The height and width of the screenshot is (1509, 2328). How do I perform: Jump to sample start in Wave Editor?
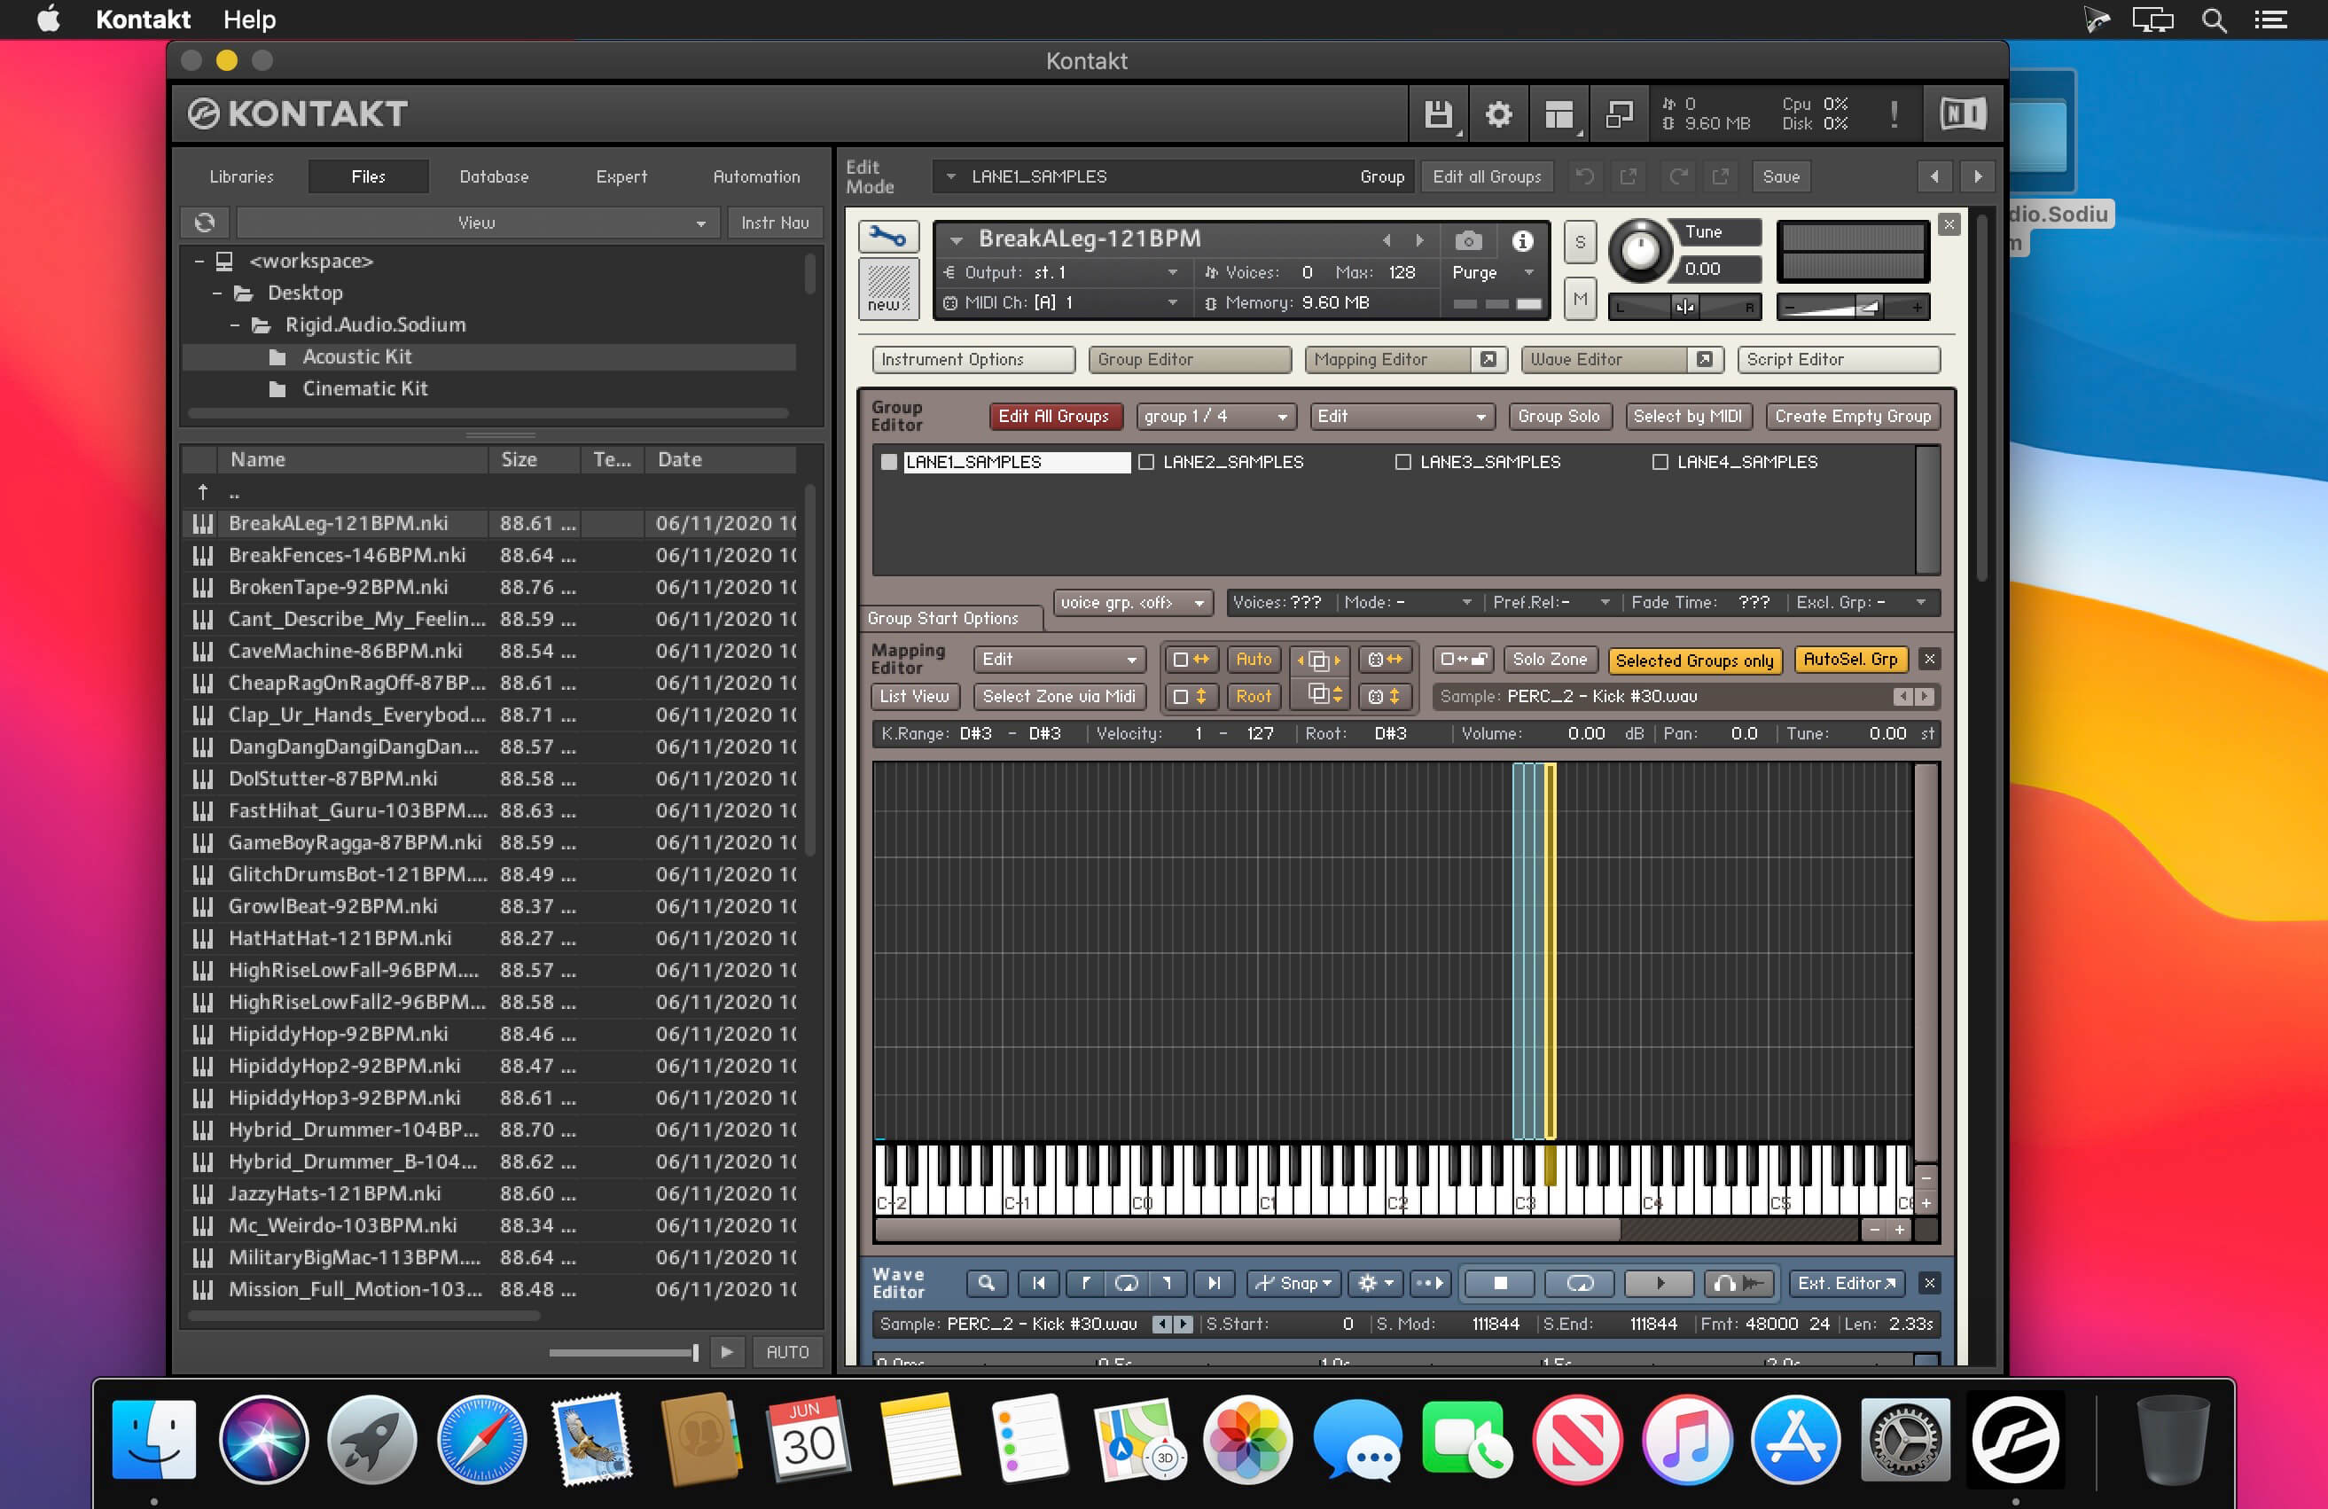coord(1038,1283)
